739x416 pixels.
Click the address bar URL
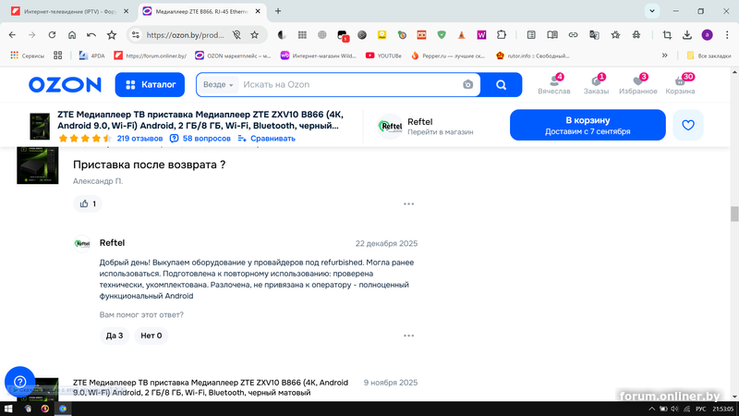coord(185,35)
